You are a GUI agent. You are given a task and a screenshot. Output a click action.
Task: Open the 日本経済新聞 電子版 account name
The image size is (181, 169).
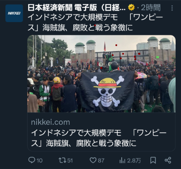tap(76, 8)
